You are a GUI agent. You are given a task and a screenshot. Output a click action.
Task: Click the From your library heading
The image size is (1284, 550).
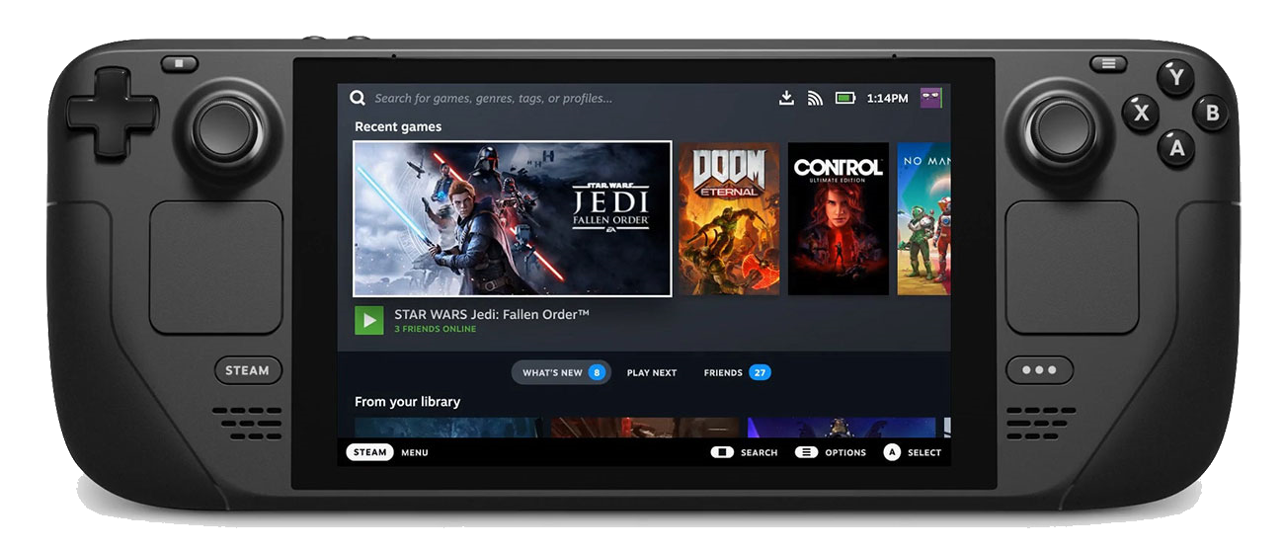point(407,401)
